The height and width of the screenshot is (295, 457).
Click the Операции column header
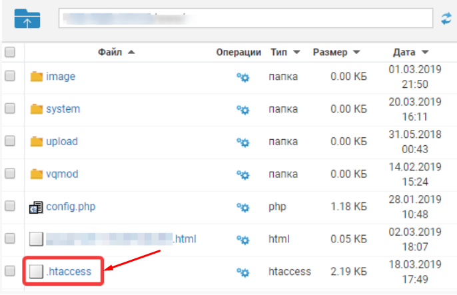[238, 53]
